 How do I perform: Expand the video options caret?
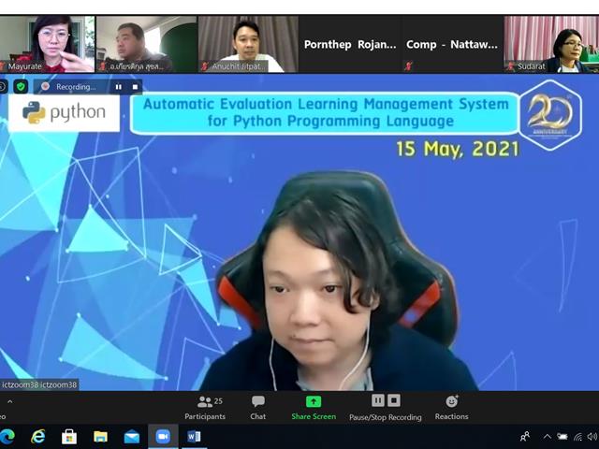click(x=10, y=401)
